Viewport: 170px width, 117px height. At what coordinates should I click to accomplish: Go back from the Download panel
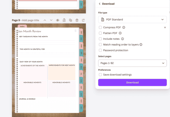point(99,4)
